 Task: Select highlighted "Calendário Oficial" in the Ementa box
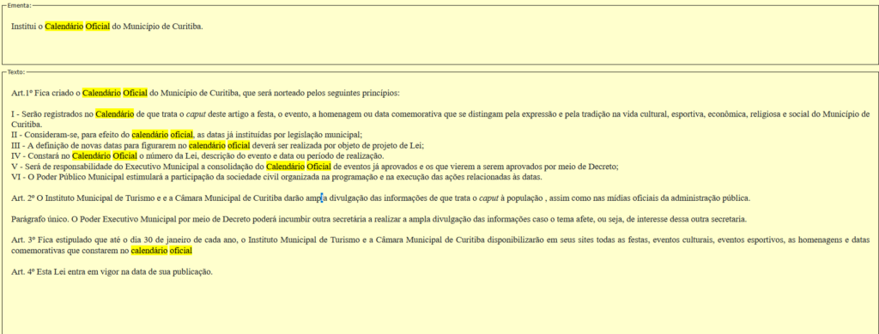[x=77, y=26]
